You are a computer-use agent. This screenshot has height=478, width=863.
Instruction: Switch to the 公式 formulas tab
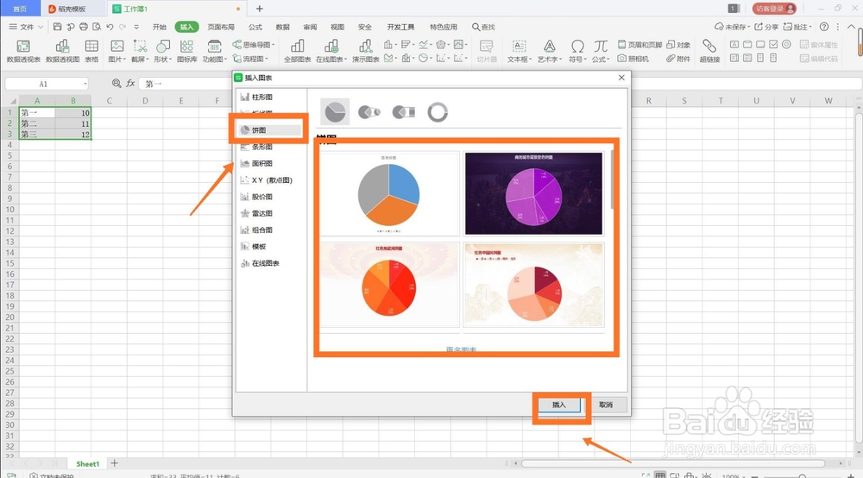(x=255, y=27)
